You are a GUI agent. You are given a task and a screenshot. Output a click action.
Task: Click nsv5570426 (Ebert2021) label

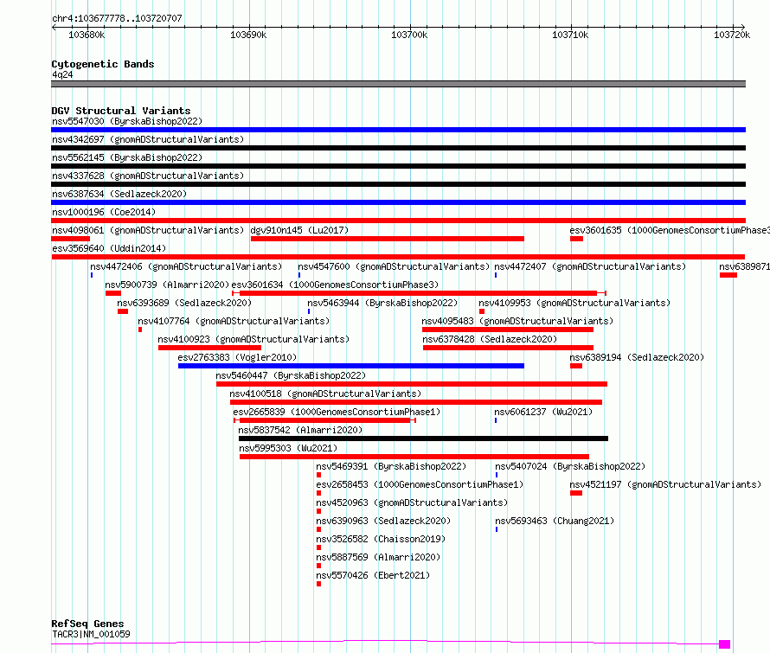pyautogui.click(x=373, y=575)
